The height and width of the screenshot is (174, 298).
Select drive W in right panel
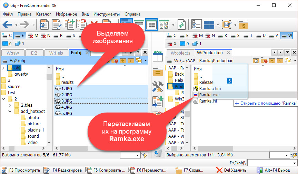tap(287, 36)
